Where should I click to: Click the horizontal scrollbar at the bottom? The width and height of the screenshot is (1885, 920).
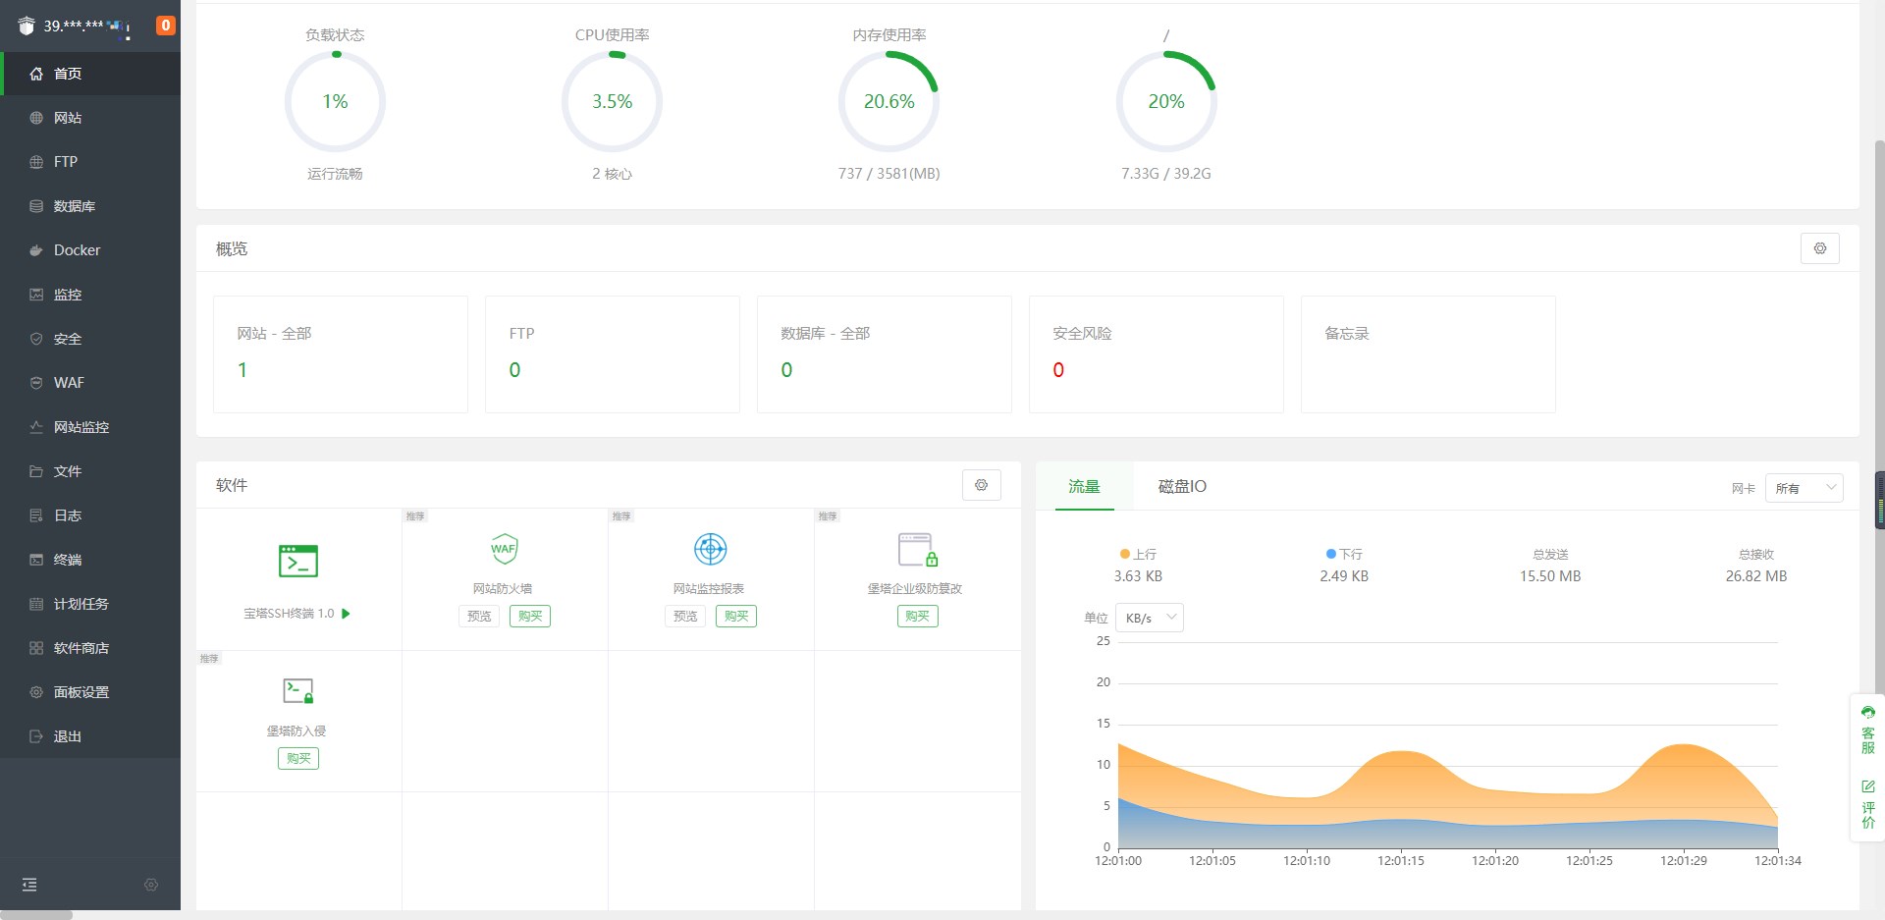tap(36, 915)
